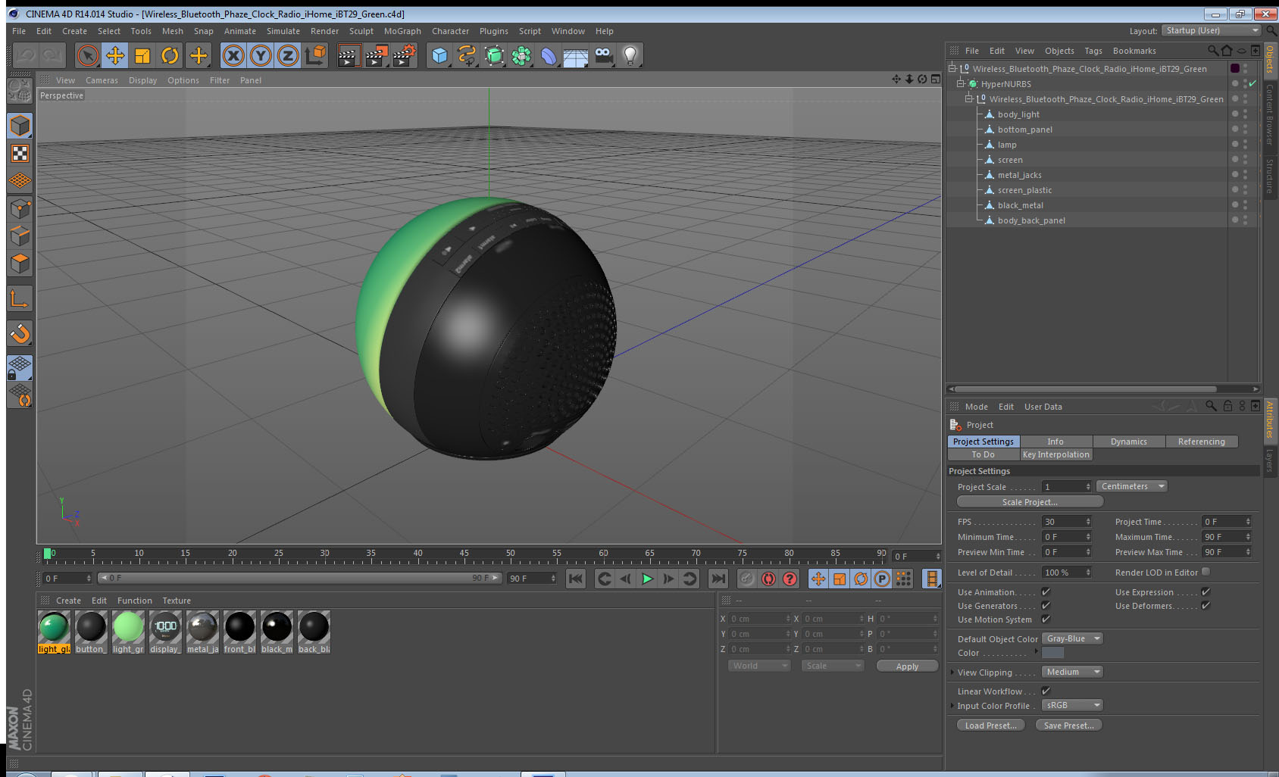
Task: Play the animation forward
Action: 647,579
